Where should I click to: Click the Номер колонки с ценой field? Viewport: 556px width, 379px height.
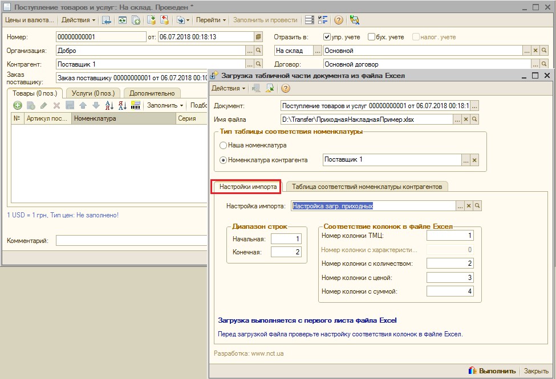[450, 278]
